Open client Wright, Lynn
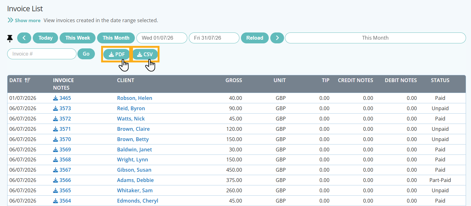Screen dimensions: 471x206 pos(132,159)
